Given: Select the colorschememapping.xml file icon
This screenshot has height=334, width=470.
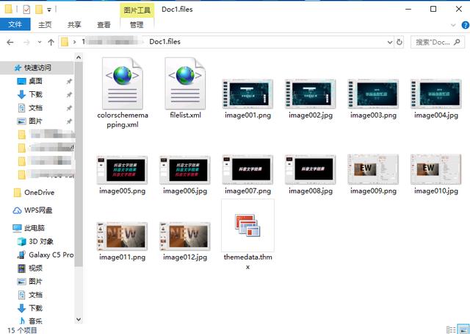Looking at the screenshot, I should (x=123, y=84).
